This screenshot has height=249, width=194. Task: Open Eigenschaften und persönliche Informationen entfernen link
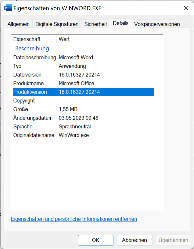coord(74,219)
